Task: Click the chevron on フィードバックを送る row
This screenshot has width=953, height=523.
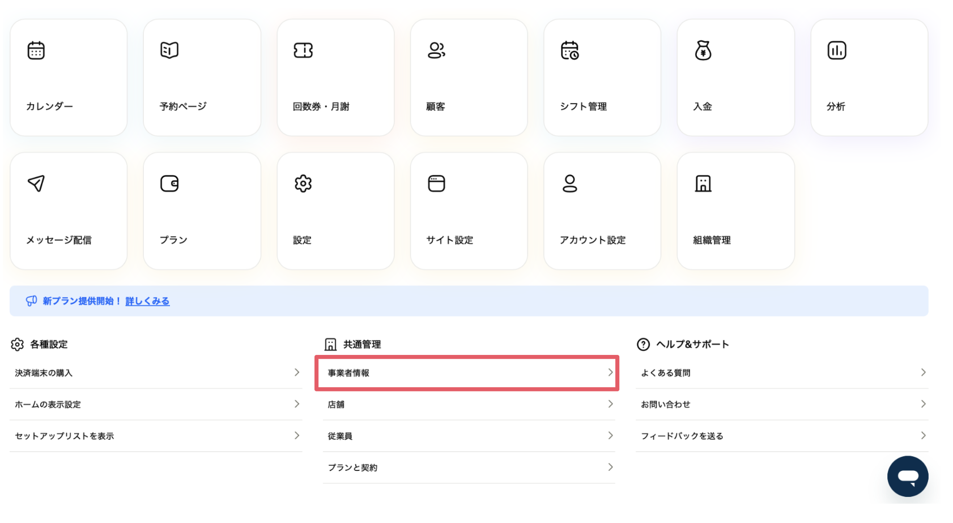Action: coord(924,435)
